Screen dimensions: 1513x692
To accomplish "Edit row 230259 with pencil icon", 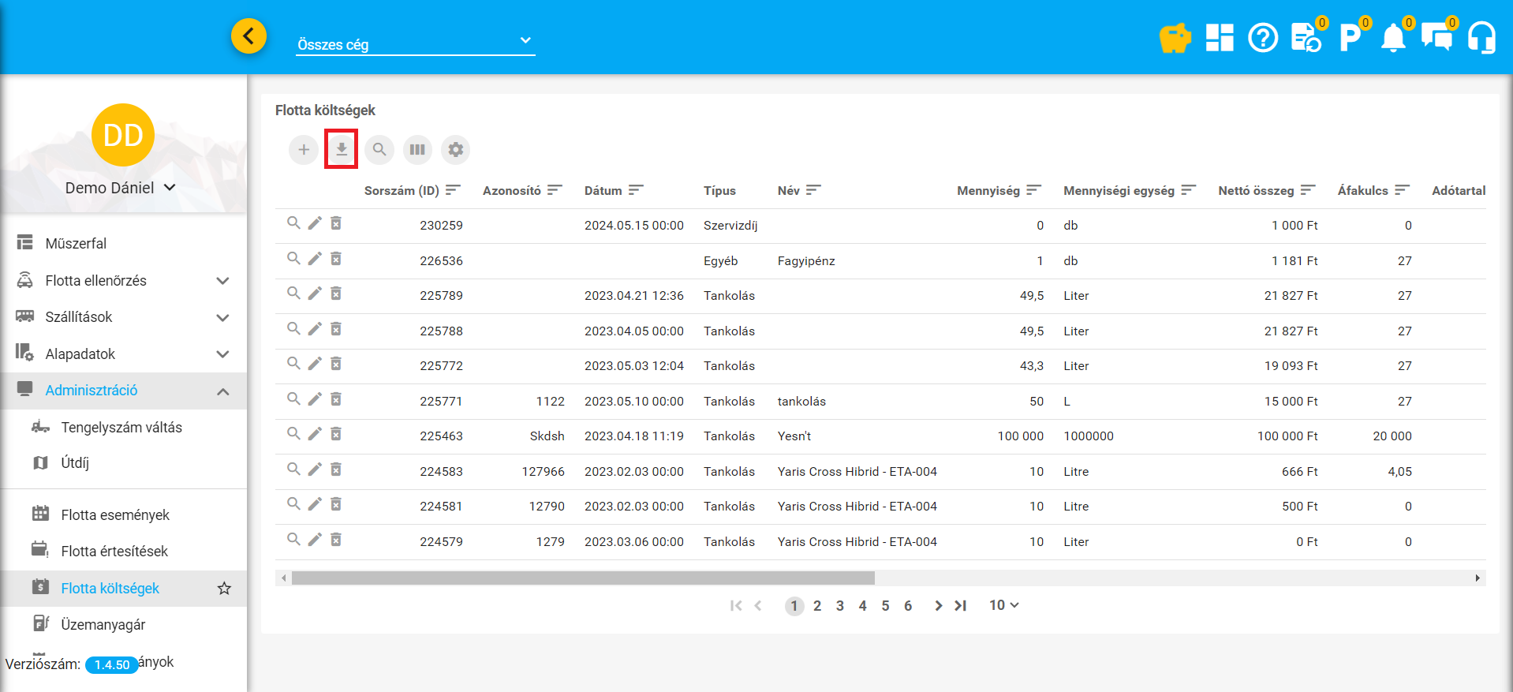I will pyautogui.click(x=315, y=223).
